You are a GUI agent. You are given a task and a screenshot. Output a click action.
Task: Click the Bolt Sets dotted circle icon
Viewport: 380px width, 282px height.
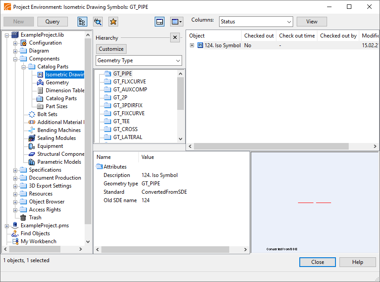[x=32, y=114]
